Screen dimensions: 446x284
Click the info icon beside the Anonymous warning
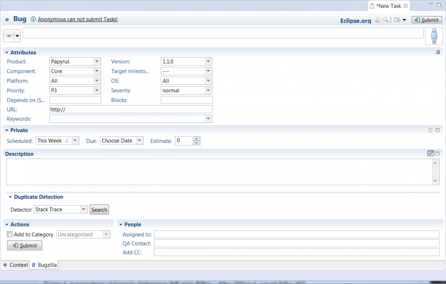coord(33,19)
